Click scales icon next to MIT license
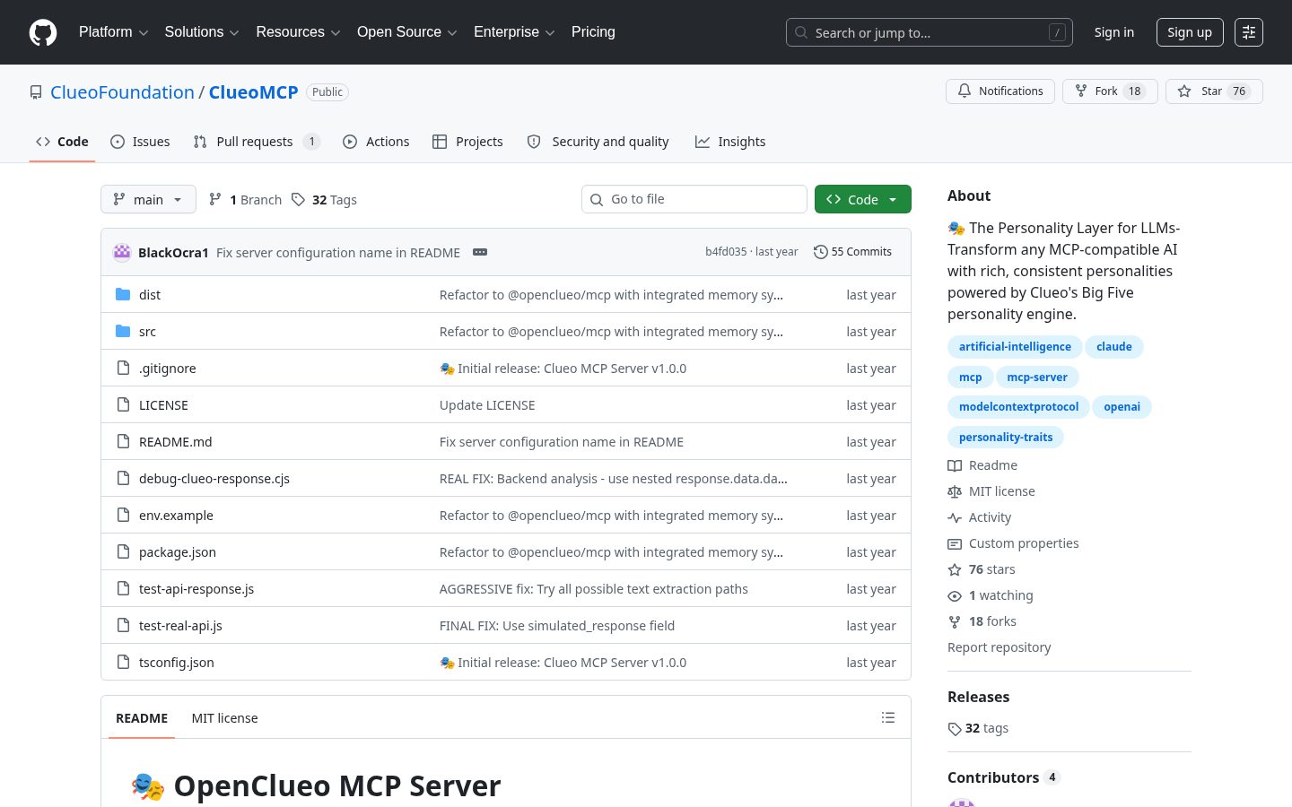This screenshot has height=807, width=1292. click(x=955, y=491)
